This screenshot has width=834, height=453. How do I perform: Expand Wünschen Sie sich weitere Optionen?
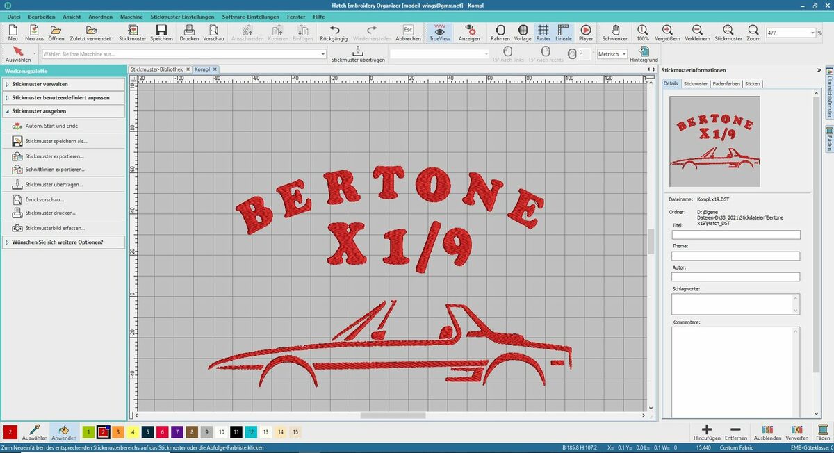tap(64, 242)
